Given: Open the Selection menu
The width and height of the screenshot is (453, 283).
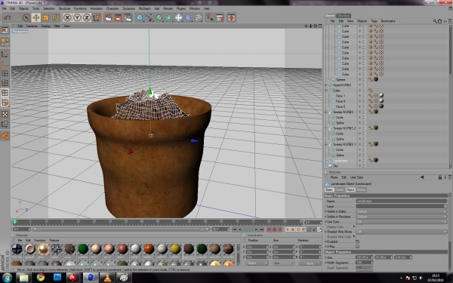Looking at the screenshot, I should [x=49, y=8].
